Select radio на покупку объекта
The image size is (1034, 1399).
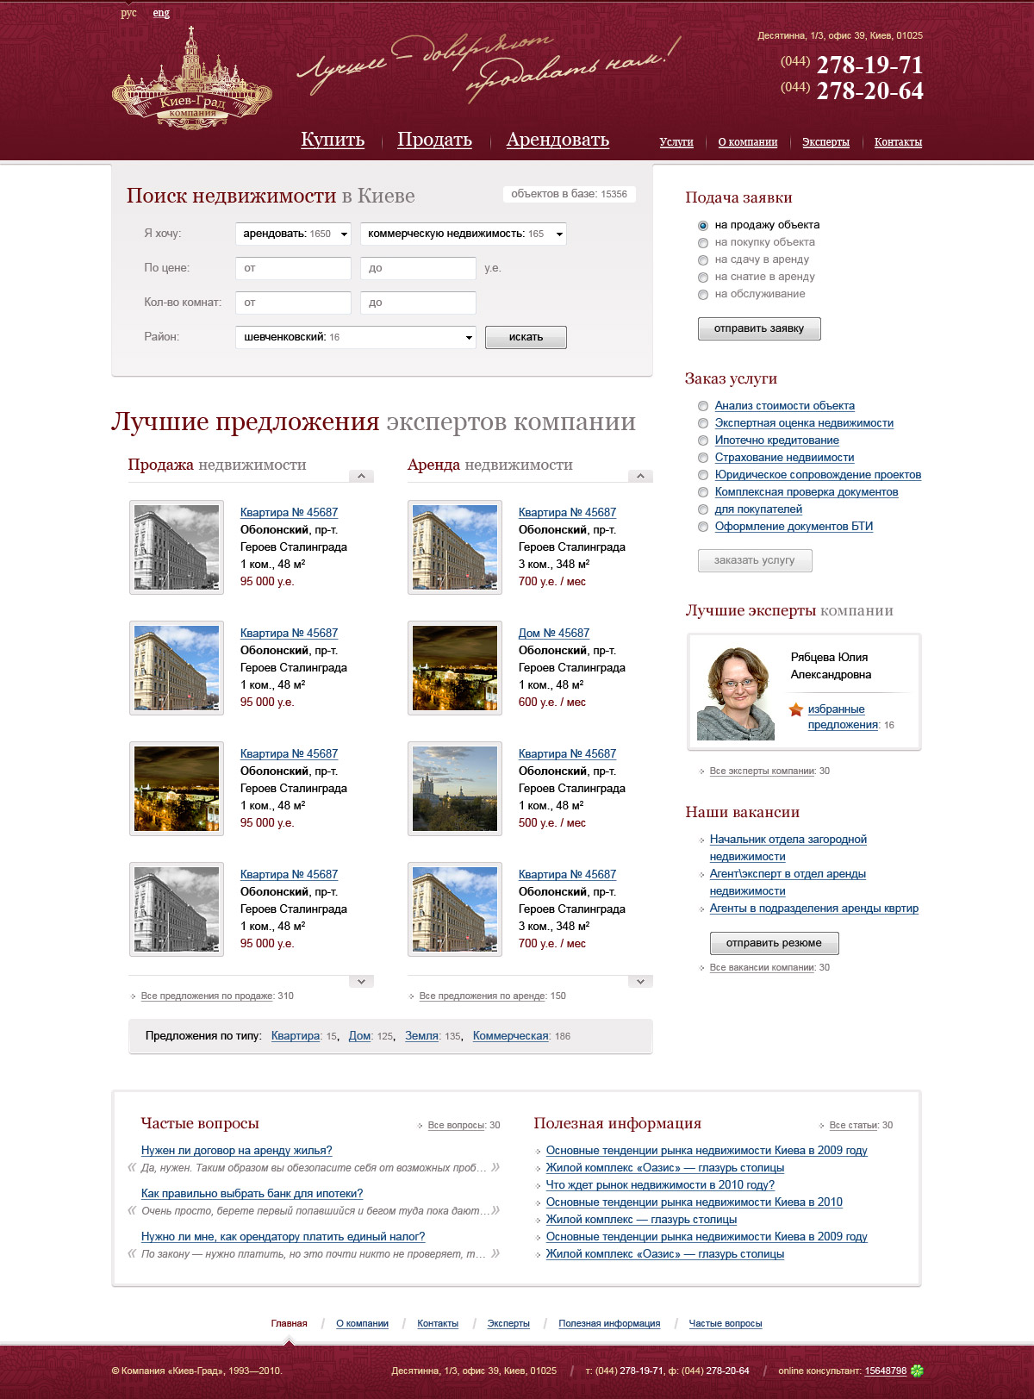coord(703,242)
